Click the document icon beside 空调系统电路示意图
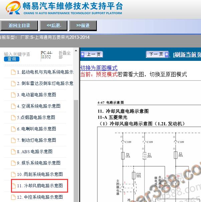Screen dimensions: 201x202 click(x=13, y=106)
